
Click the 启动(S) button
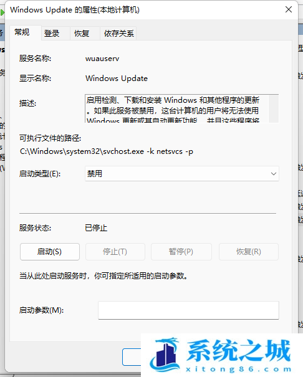(50, 252)
